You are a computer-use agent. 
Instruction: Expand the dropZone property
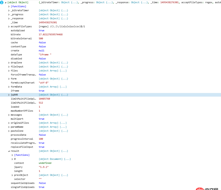(9, 63)
